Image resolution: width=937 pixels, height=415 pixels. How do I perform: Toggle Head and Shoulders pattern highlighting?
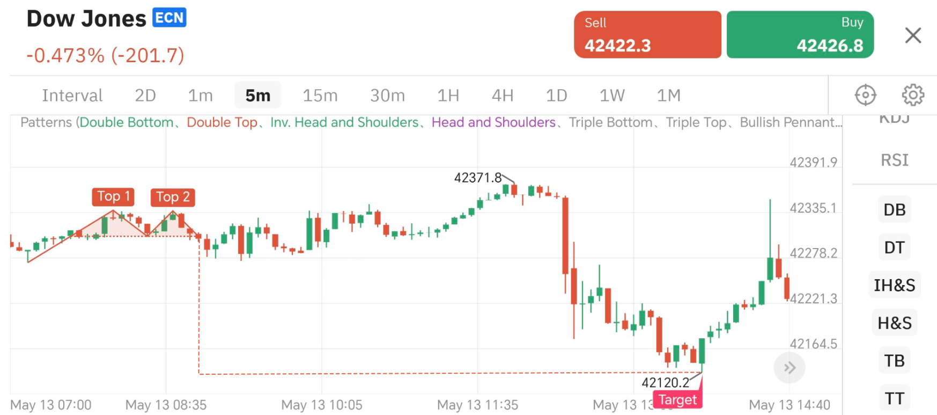tap(493, 122)
